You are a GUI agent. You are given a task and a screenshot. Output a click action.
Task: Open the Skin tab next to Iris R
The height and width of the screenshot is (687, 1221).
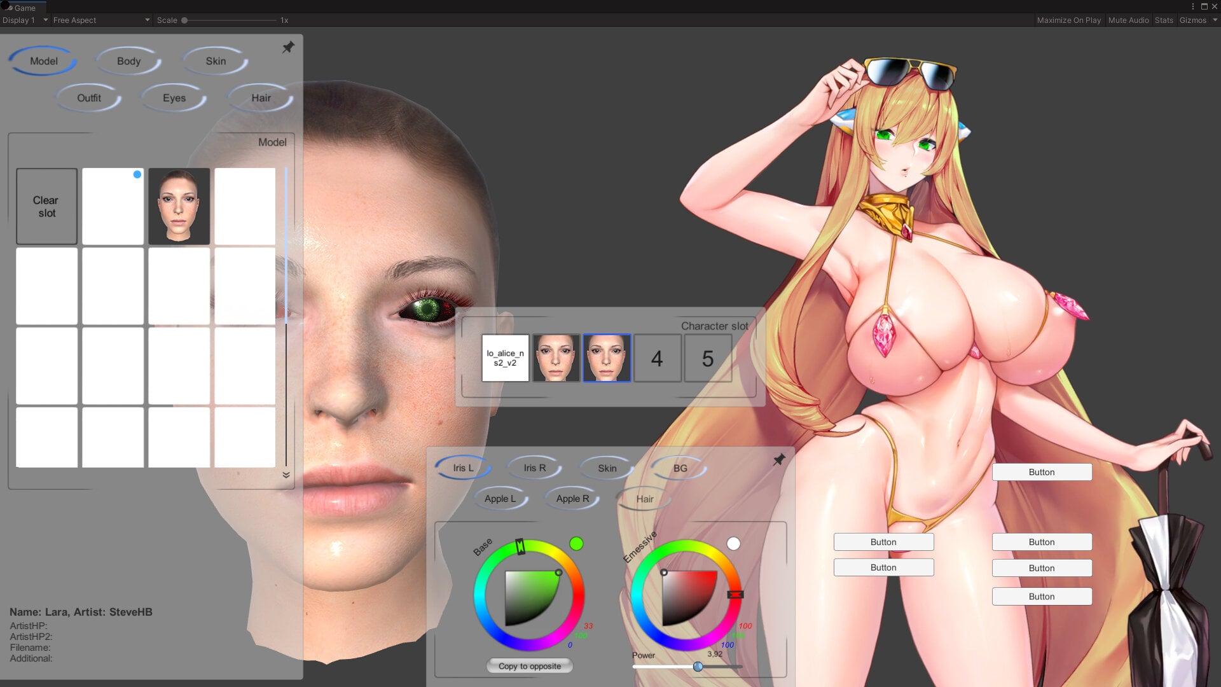tap(607, 468)
